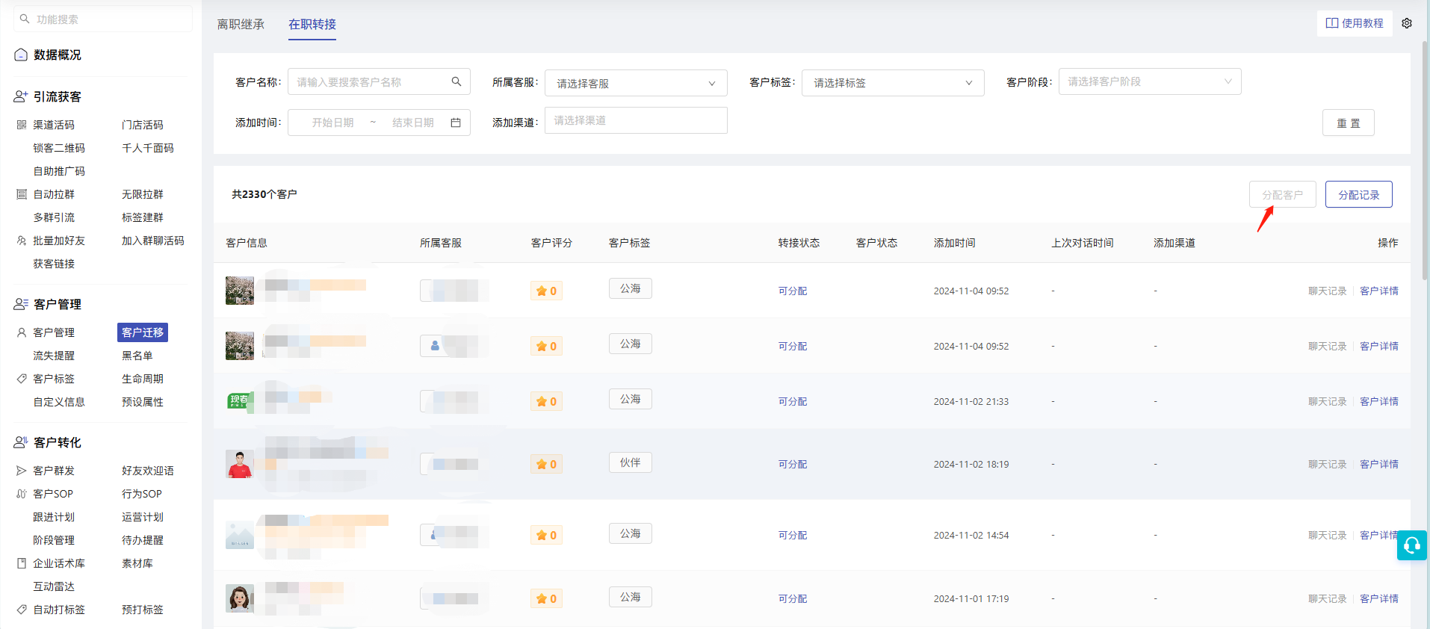Click the search magnifier in customer name field
Image resolution: width=1430 pixels, height=629 pixels.
pos(456,81)
